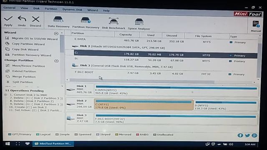The image size is (267, 150).
Task: Open the Disk menu
Action: tap(36, 8)
